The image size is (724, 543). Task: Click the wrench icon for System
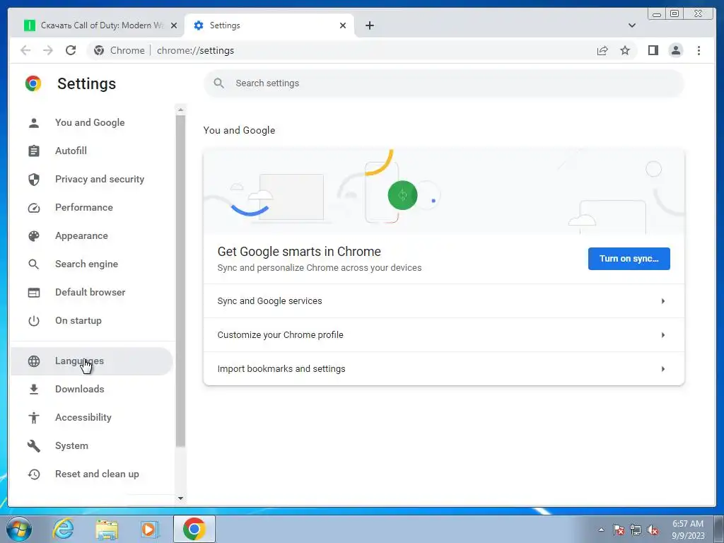(34, 446)
